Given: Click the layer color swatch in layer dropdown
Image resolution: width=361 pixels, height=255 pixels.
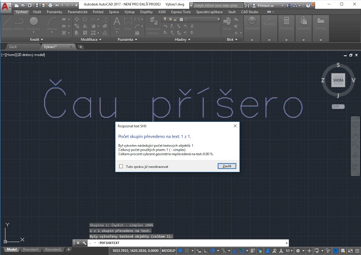Looking at the screenshot, I should click(x=182, y=19).
